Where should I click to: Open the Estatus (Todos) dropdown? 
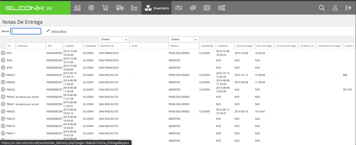183,39
